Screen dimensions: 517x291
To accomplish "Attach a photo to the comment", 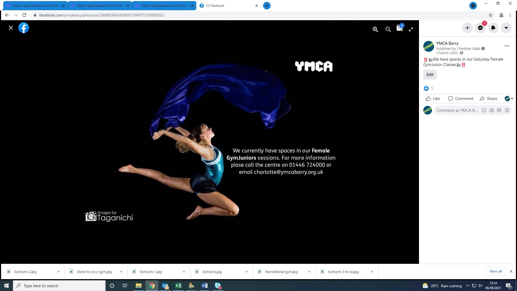I will tap(492, 110).
